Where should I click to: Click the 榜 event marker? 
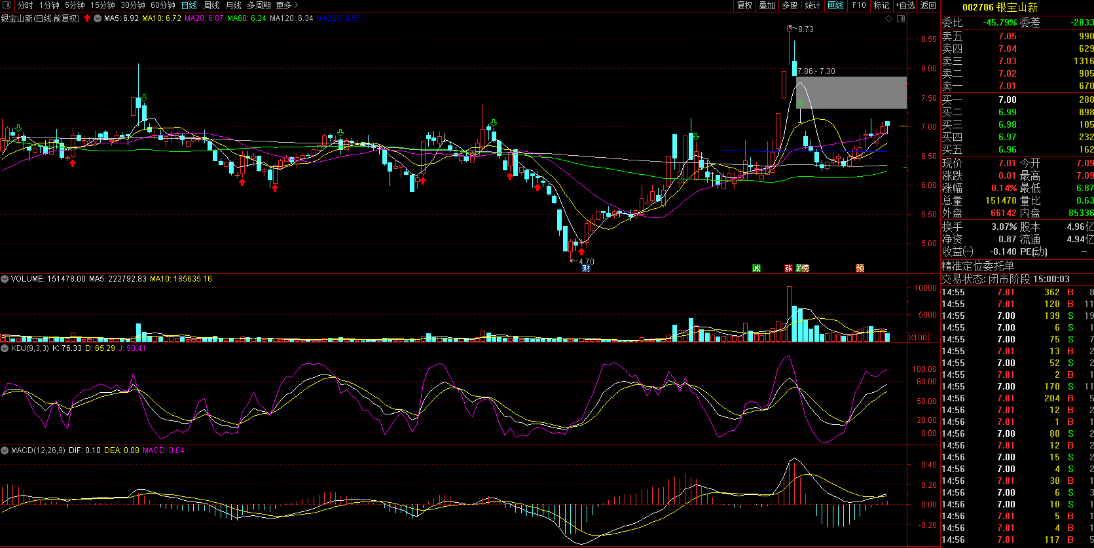pos(805,268)
